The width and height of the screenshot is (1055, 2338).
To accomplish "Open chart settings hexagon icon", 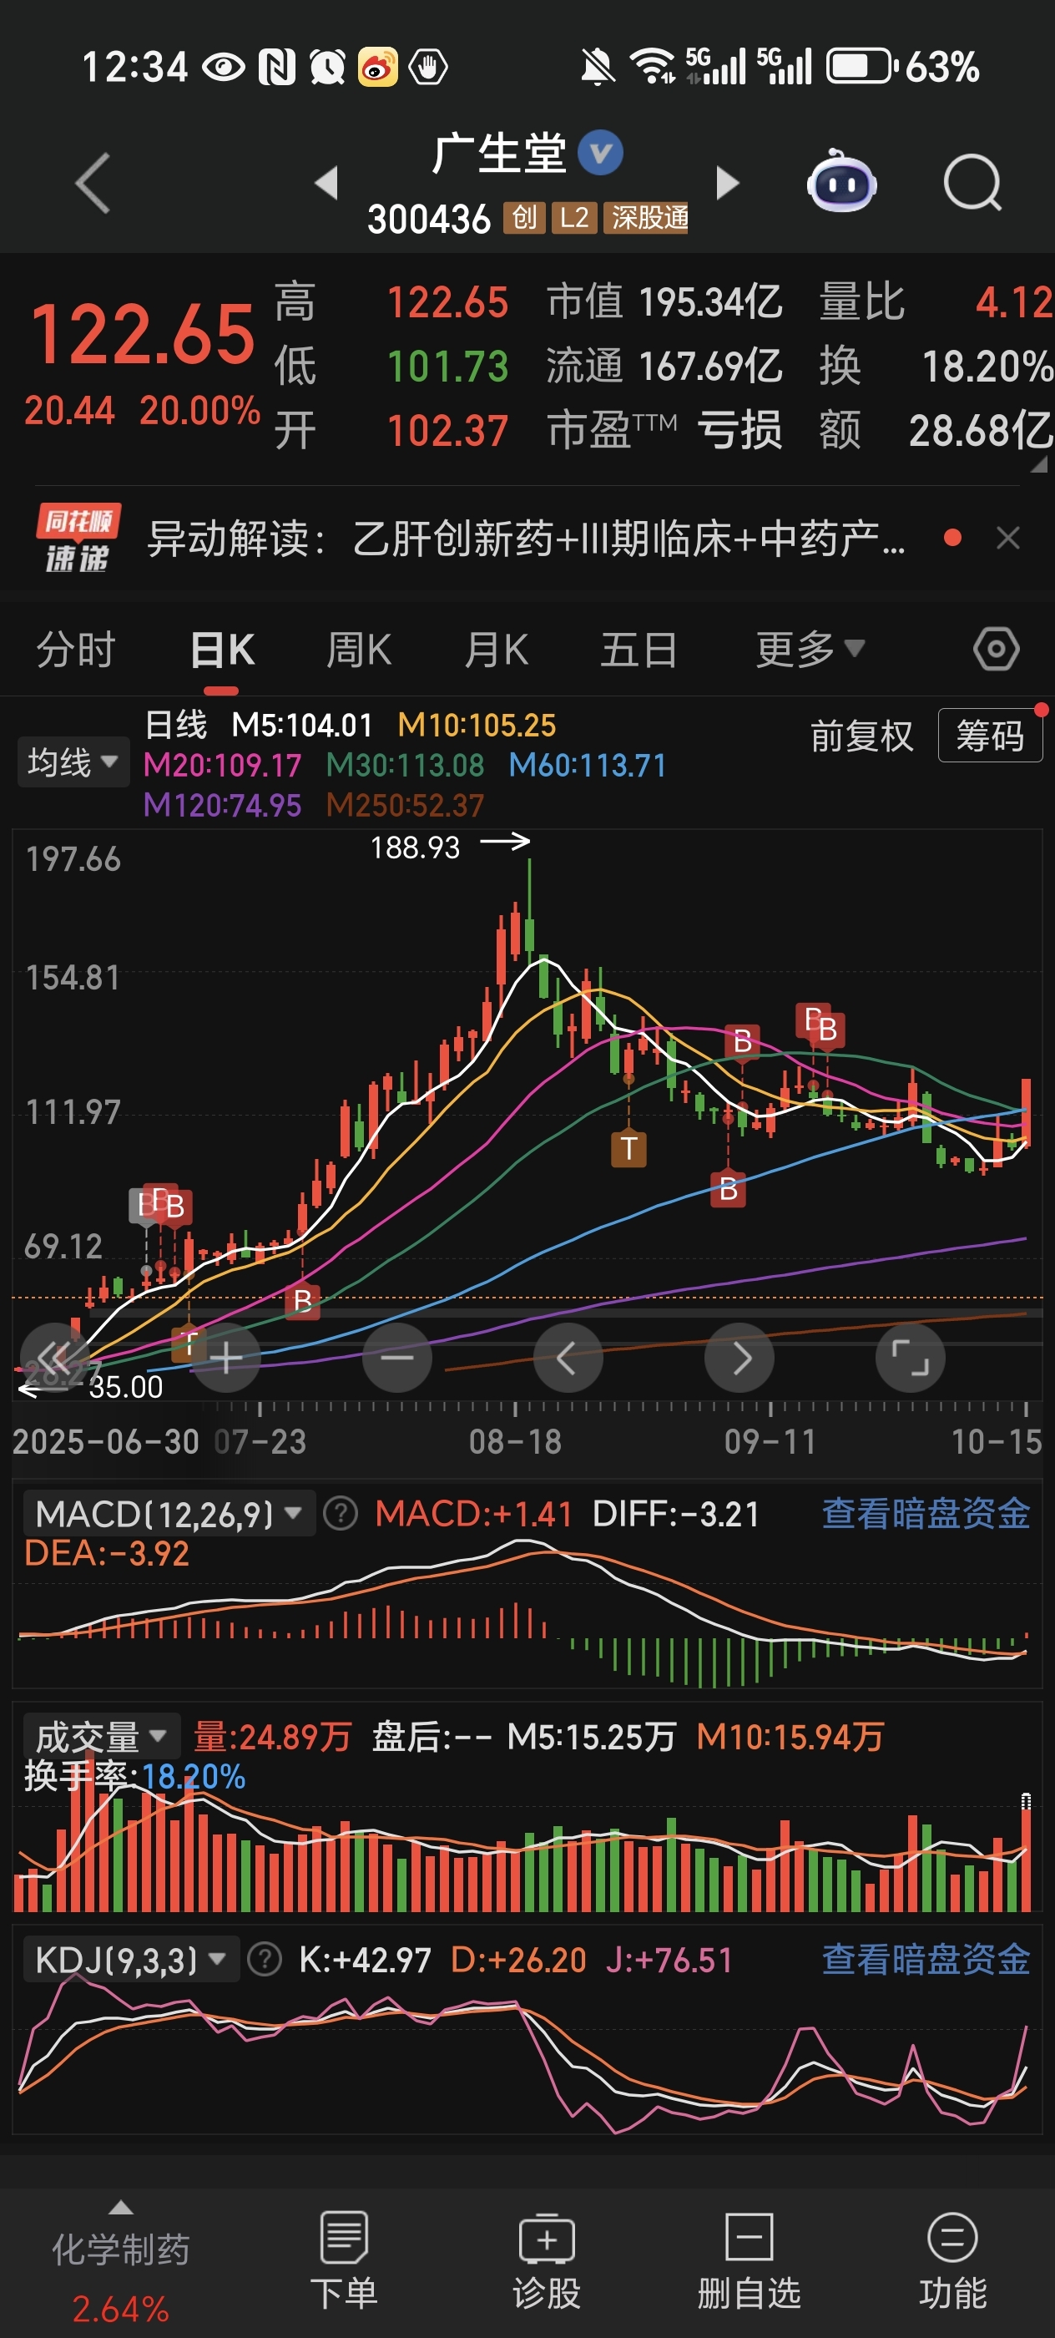I will coord(996,650).
